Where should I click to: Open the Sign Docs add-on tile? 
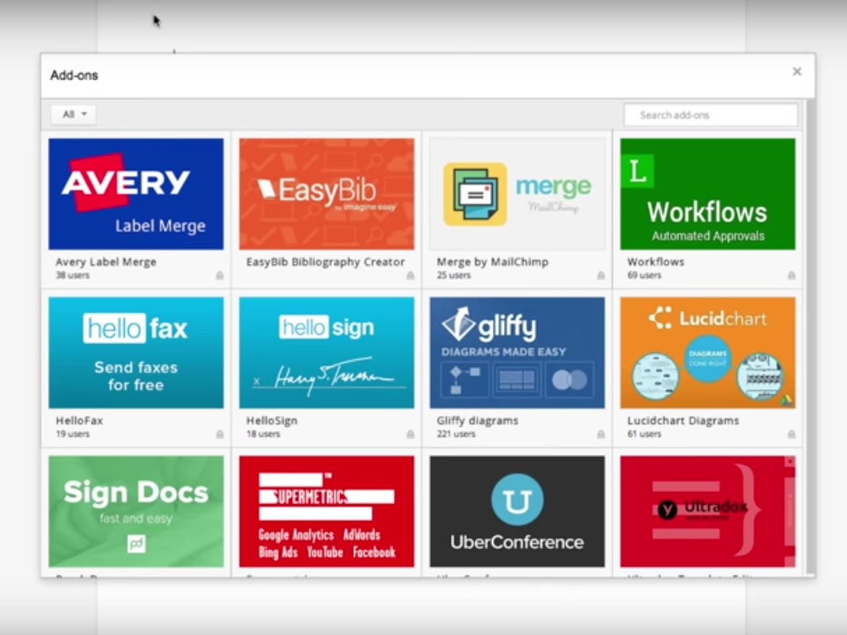tap(136, 511)
